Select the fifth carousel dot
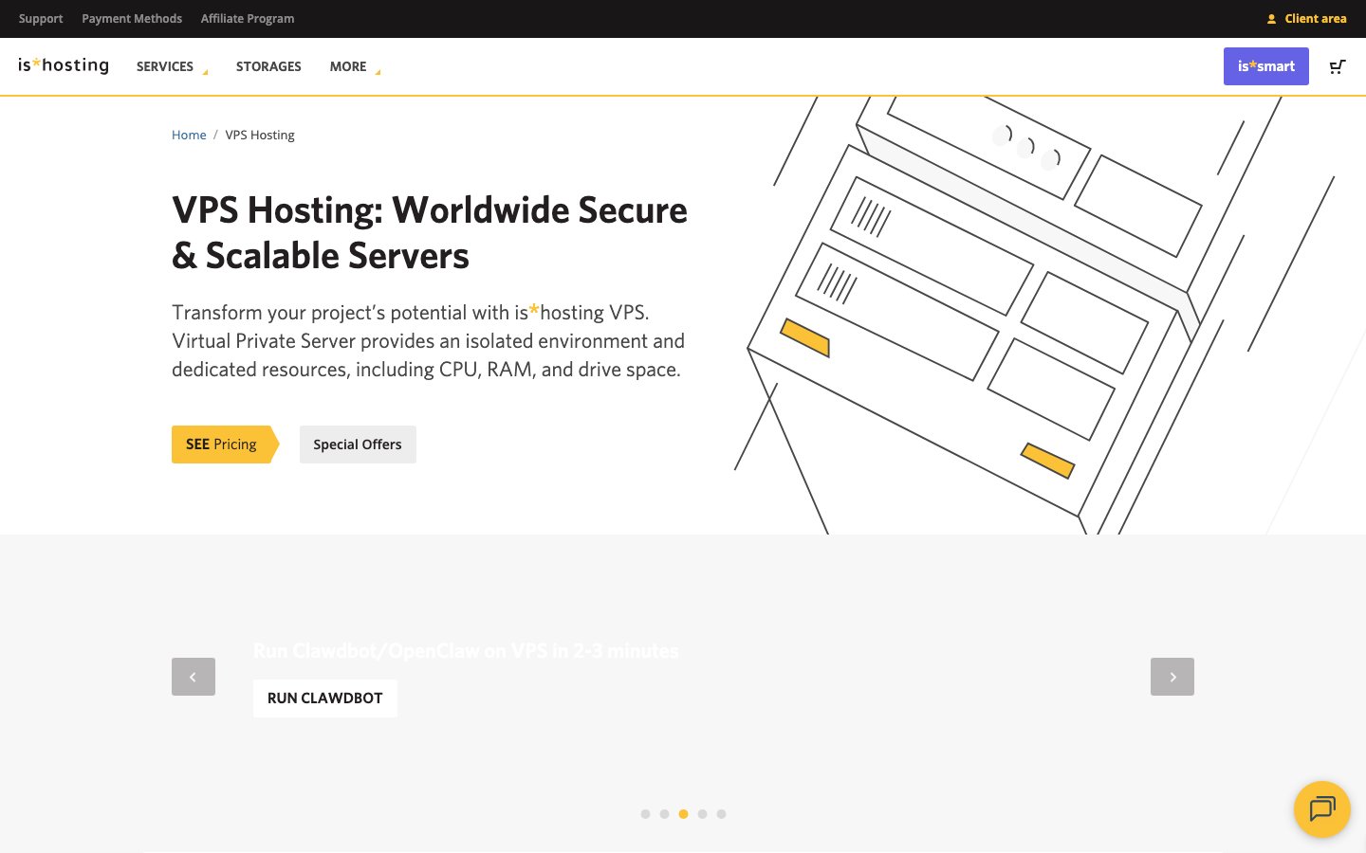1366x853 pixels. (721, 814)
